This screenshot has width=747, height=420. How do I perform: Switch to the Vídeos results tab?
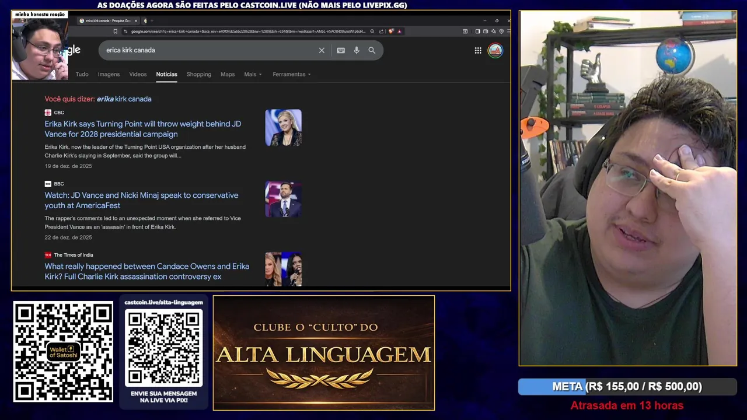click(138, 74)
